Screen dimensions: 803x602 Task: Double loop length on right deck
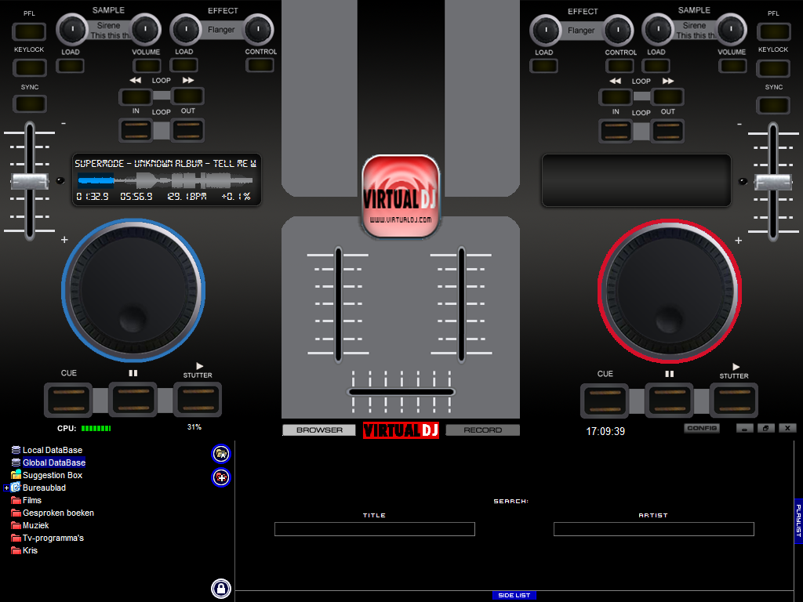668,96
